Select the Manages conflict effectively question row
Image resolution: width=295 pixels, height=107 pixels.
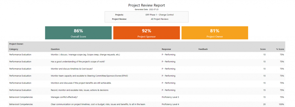click(147, 97)
